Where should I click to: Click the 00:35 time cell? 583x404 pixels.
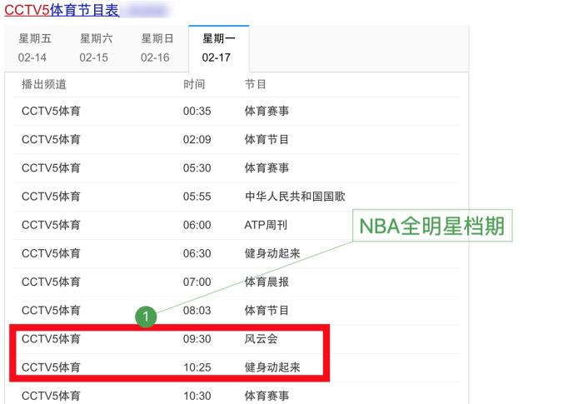(x=197, y=111)
